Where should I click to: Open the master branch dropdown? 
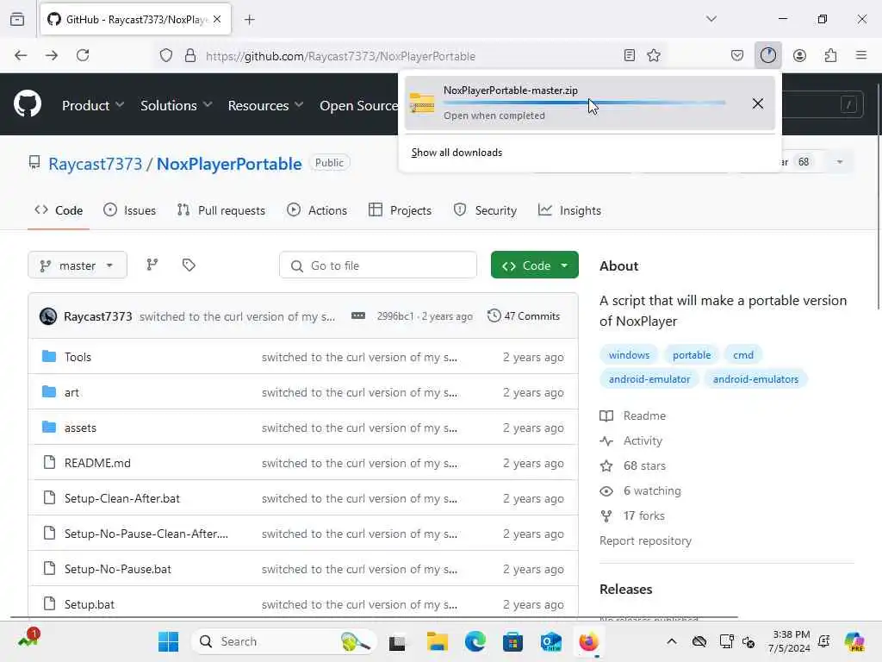point(77,265)
